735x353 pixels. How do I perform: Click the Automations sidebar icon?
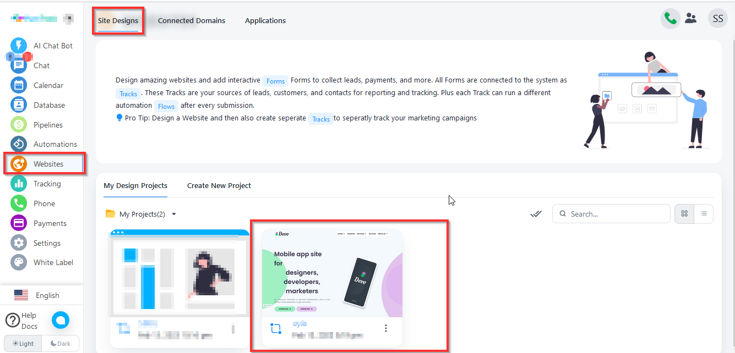point(19,144)
